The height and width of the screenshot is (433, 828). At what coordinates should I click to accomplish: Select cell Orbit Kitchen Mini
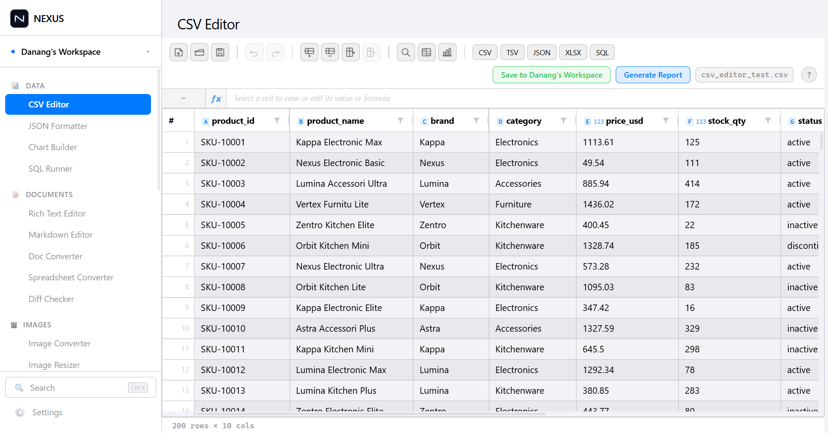coord(351,245)
